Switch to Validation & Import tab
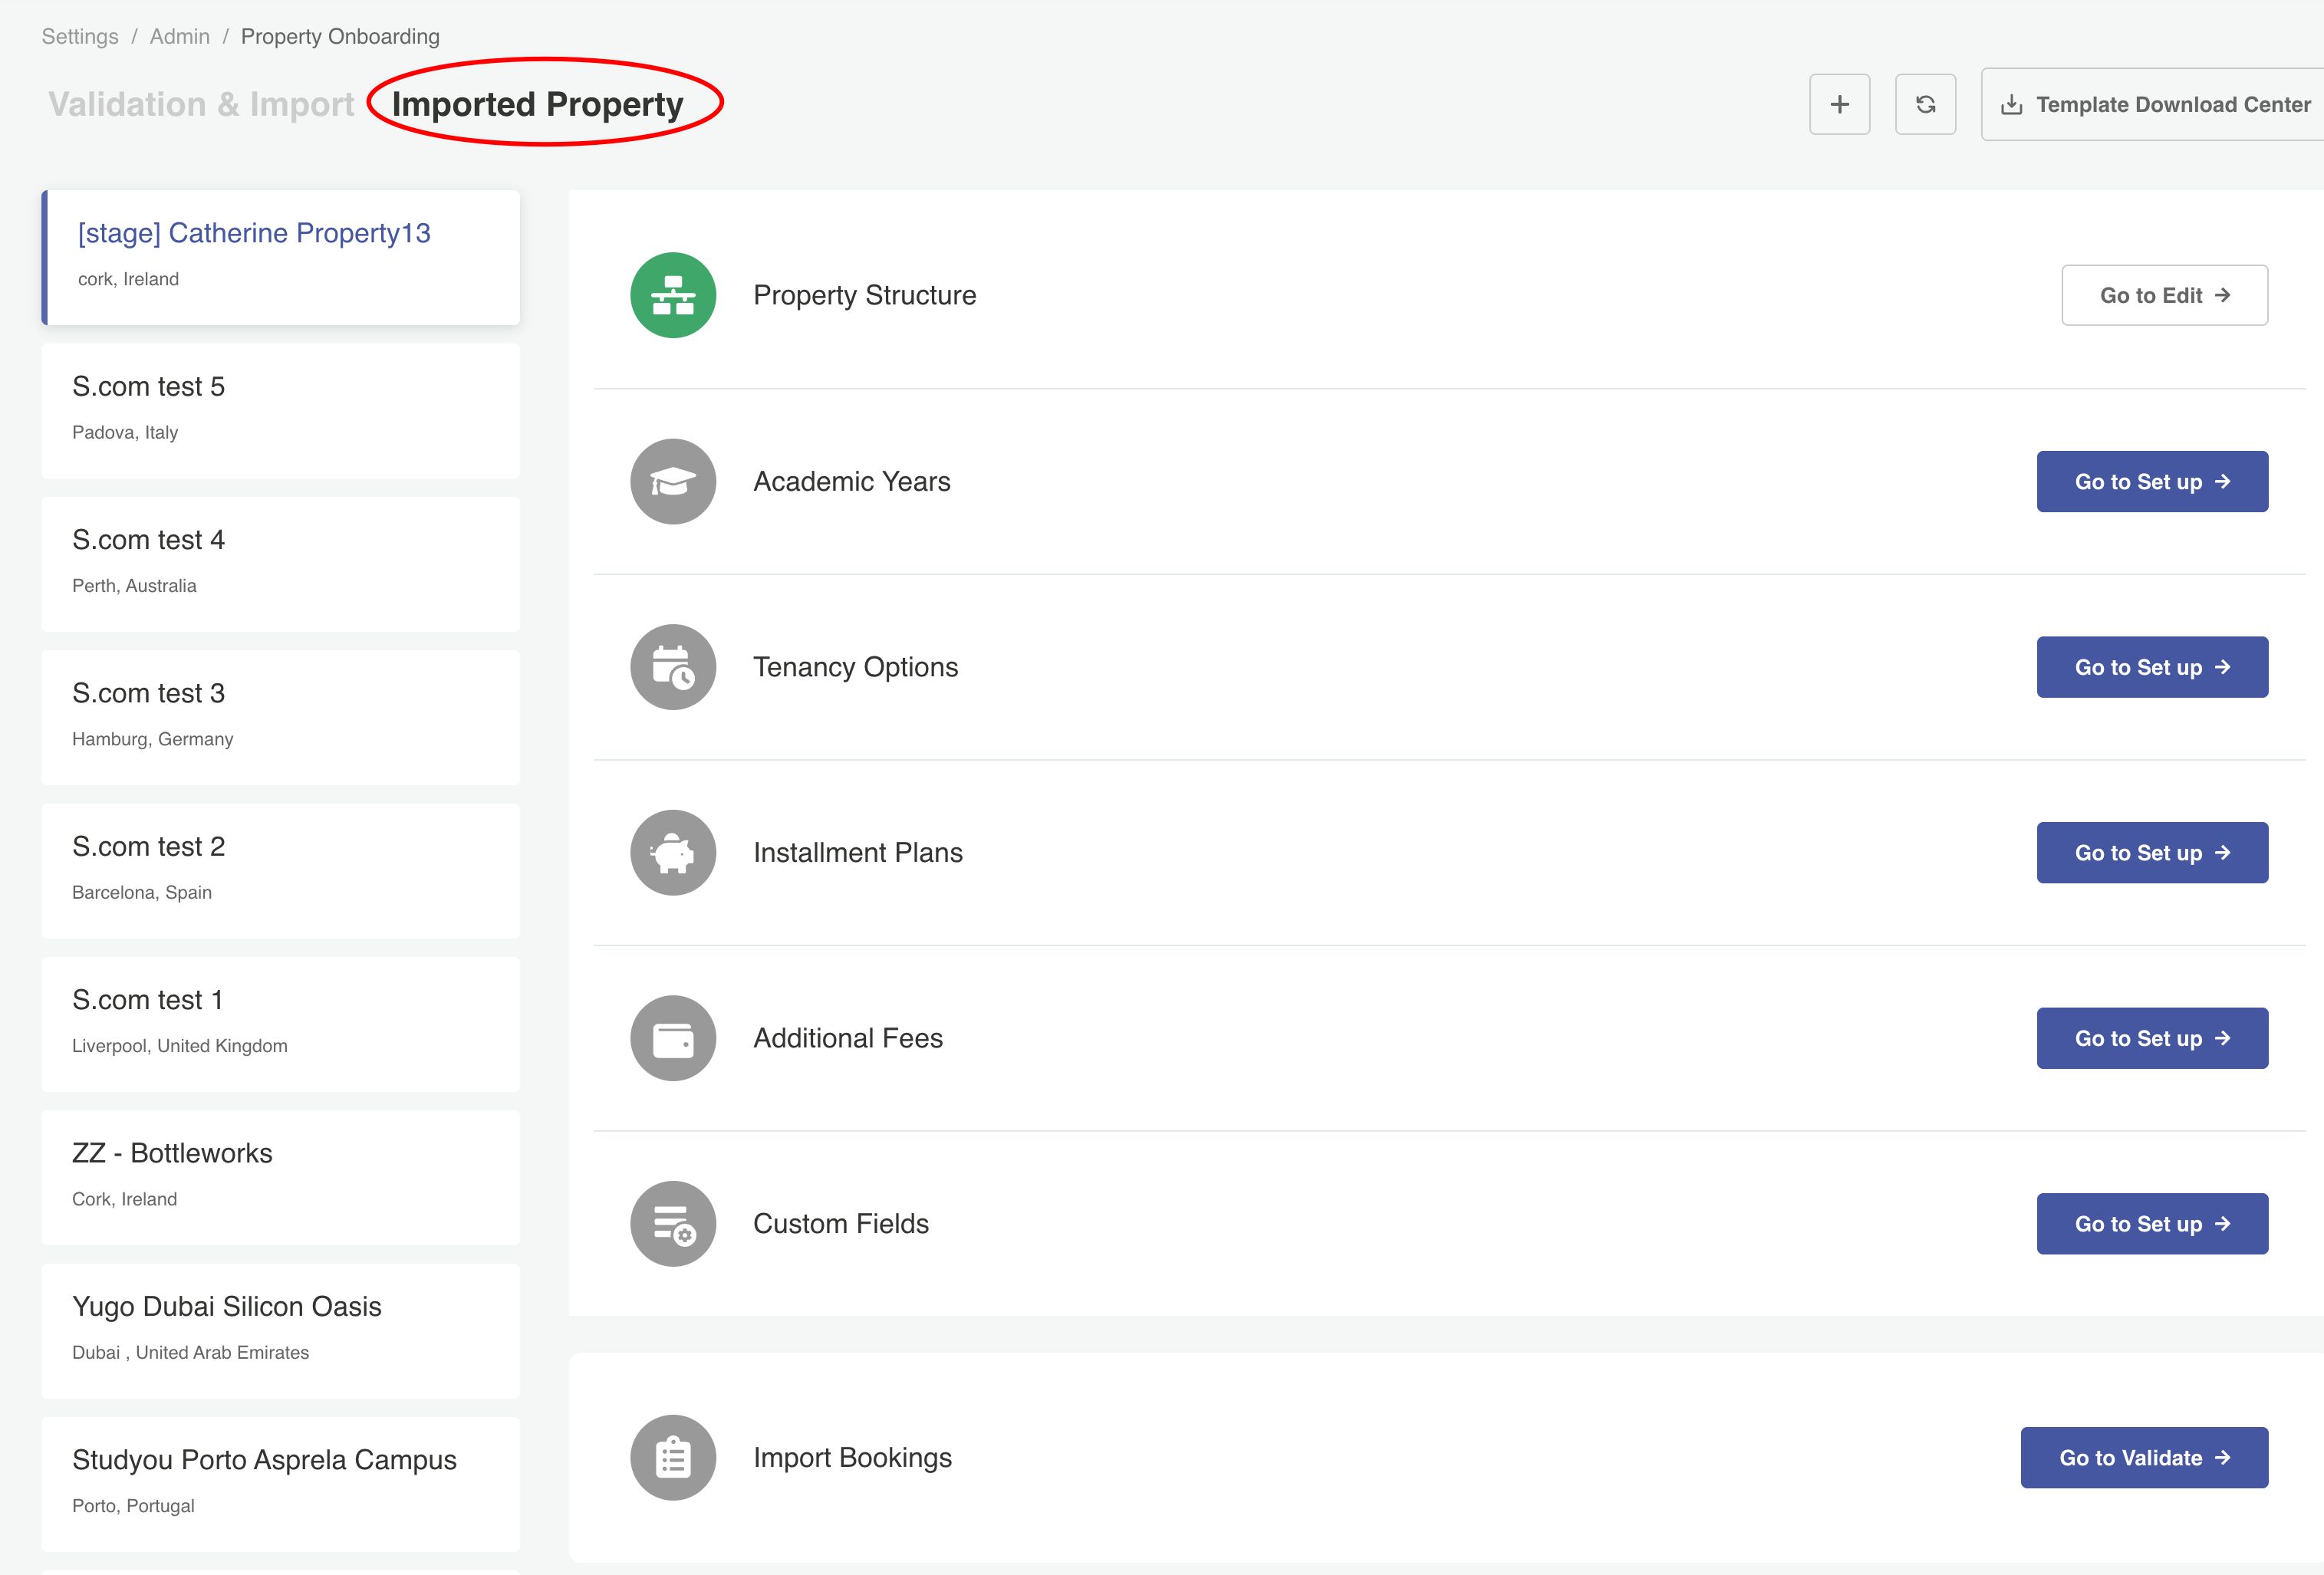Viewport: 2324px width, 1575px height. pos(201,104)
